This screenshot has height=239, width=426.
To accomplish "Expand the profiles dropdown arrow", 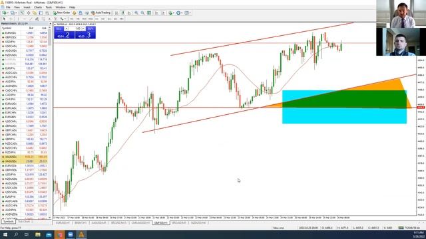I will pyautogui.click(x=16, y=13).
